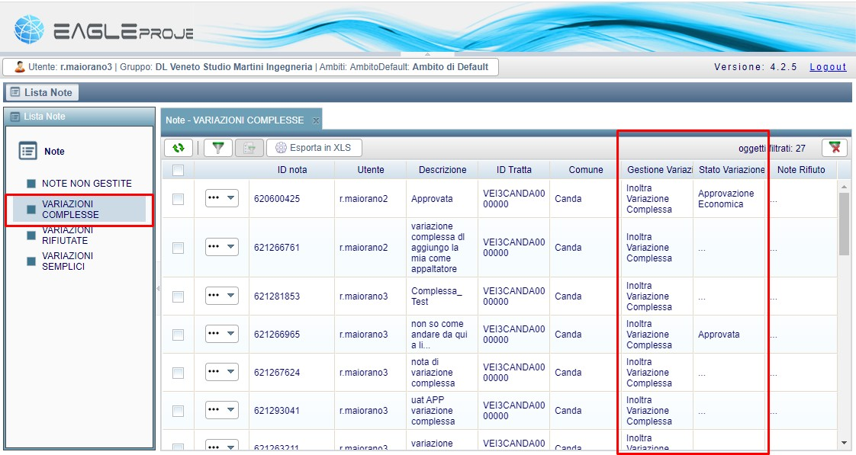Click the scrollbar up arrow of the table
The image size is (856, 455).
coord(844,187)
